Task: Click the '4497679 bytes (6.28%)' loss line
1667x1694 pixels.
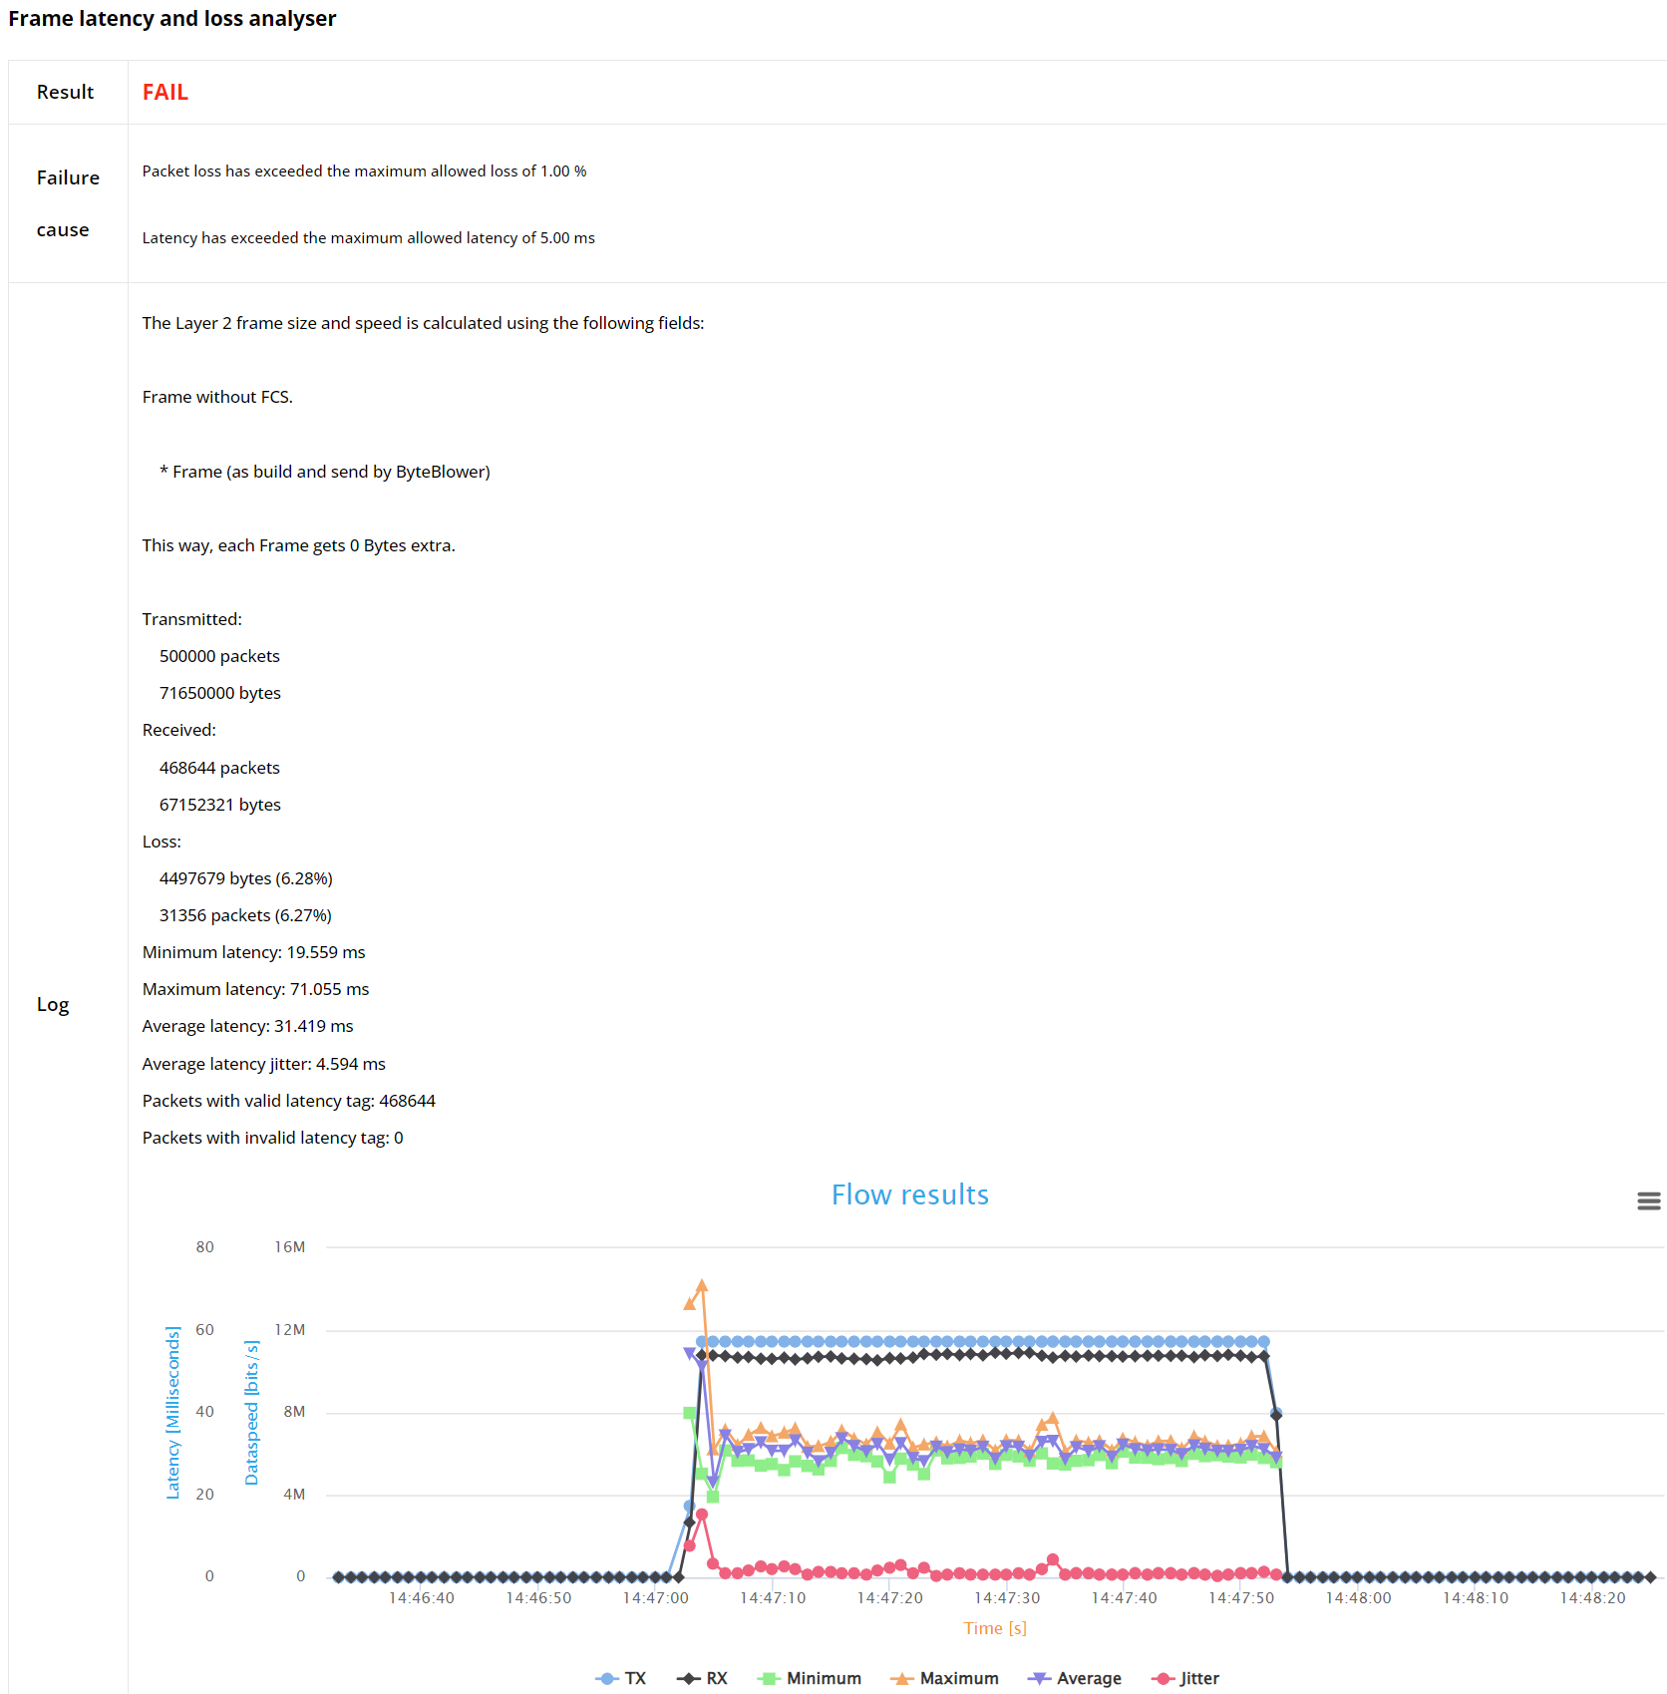Action: [246, 878]
